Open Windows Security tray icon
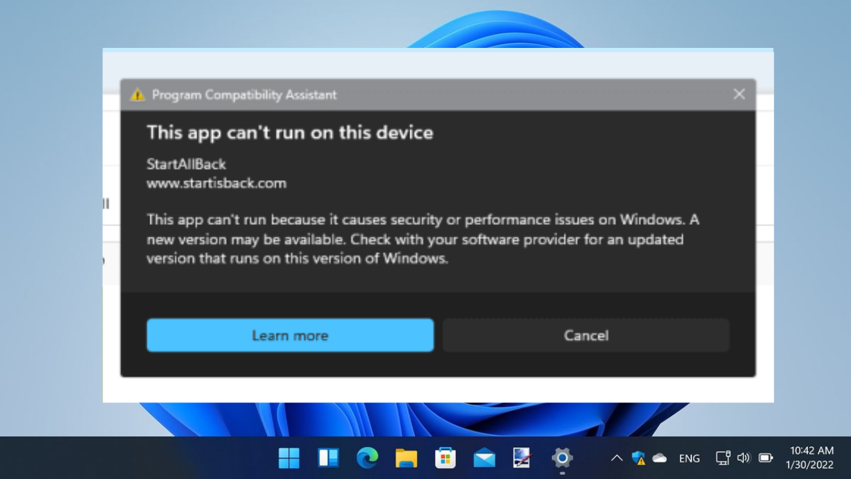The image size is (851, 479). (638, 458)
